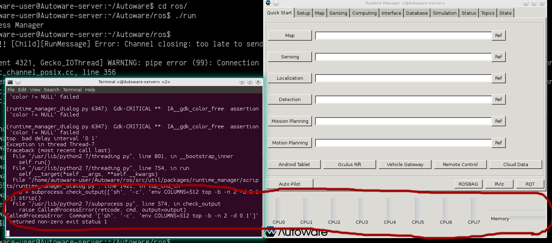Open the Map tab
The image size is (552, 243).
[x=320, y=13]
